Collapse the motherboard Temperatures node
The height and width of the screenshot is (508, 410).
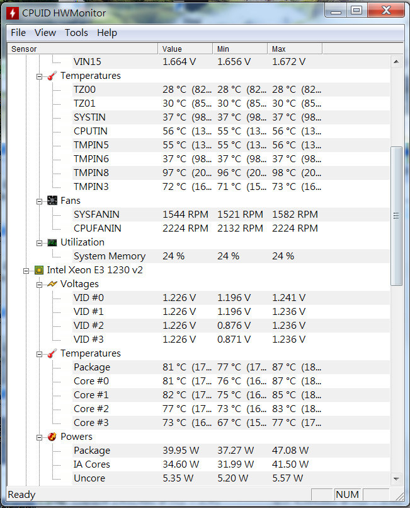click(39, 77)
